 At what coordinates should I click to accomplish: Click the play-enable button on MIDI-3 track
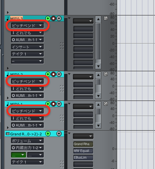click(48, 19)
